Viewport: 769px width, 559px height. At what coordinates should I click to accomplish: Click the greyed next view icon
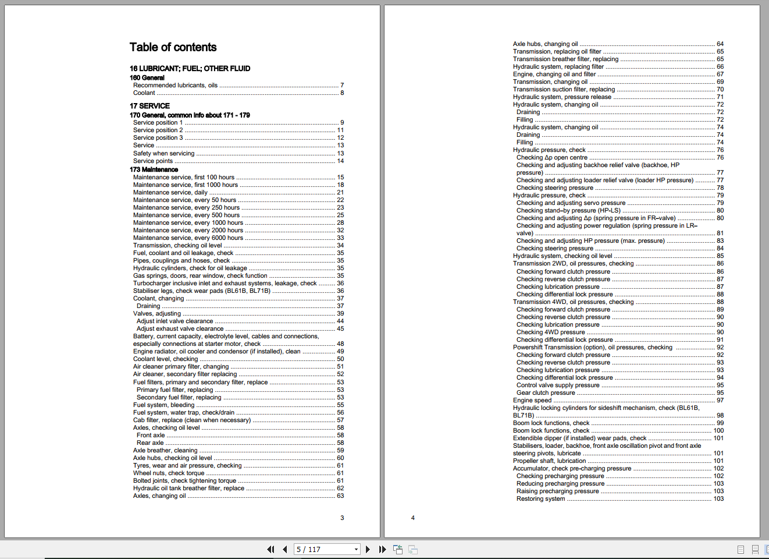(413, 549)
